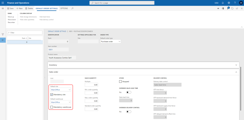Open the app launcher waffle icon
Image resolution: width=244 pixels, height=120 pixels.
pos(3,3)
